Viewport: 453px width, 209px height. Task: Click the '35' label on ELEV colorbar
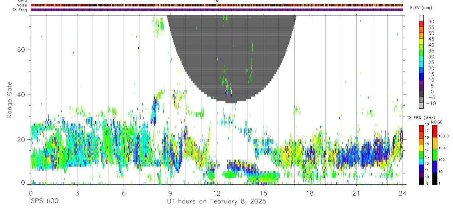[431, 51]
